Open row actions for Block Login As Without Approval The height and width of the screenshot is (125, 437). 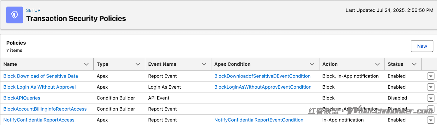point(431,87)
